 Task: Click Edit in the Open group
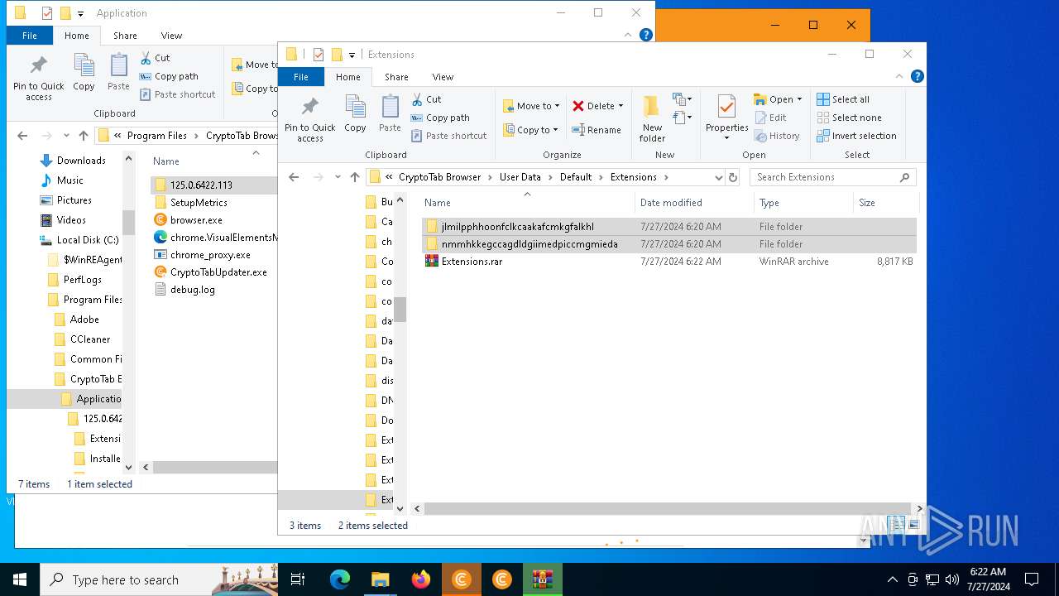[x=770, y=118]
